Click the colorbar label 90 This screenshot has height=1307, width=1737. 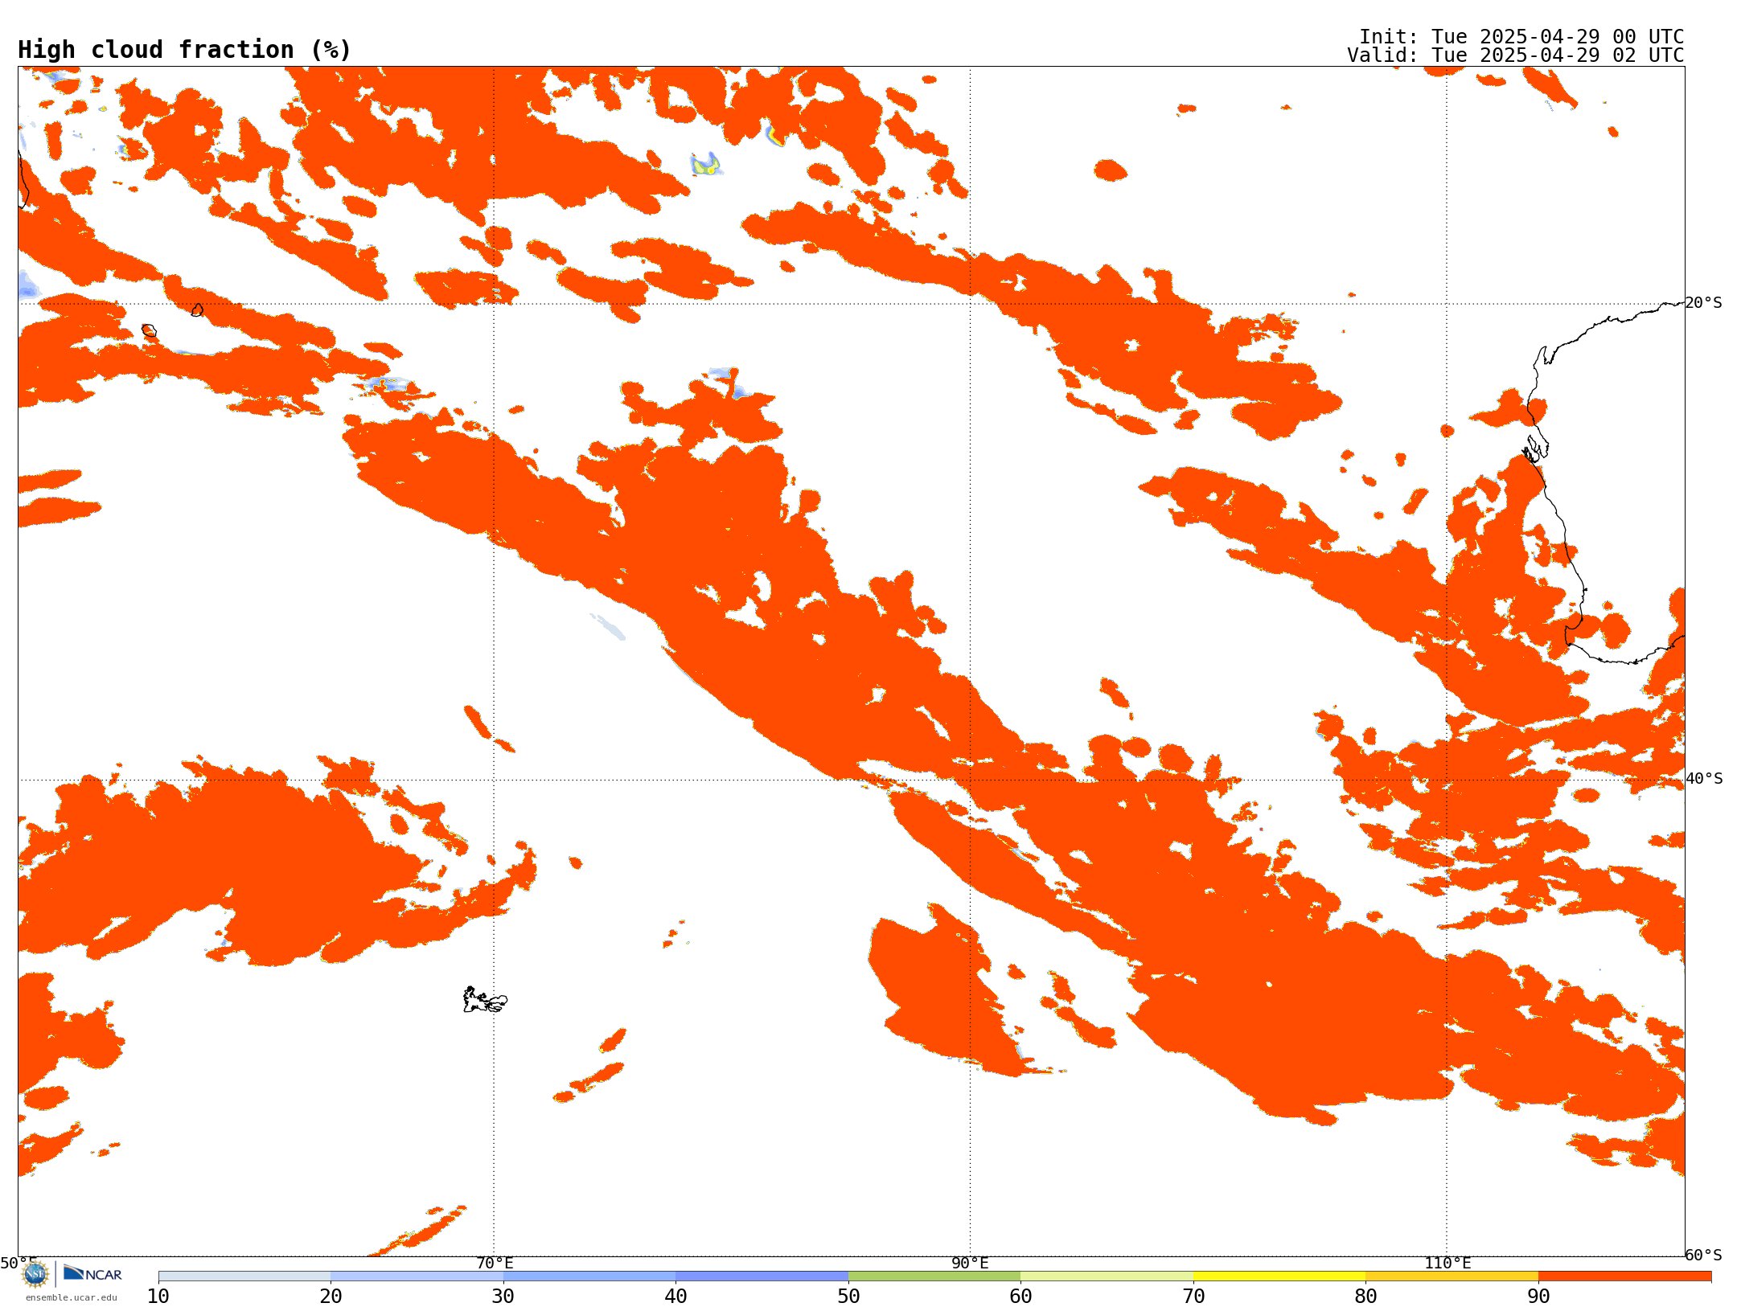click(x=1538, y=1296)
